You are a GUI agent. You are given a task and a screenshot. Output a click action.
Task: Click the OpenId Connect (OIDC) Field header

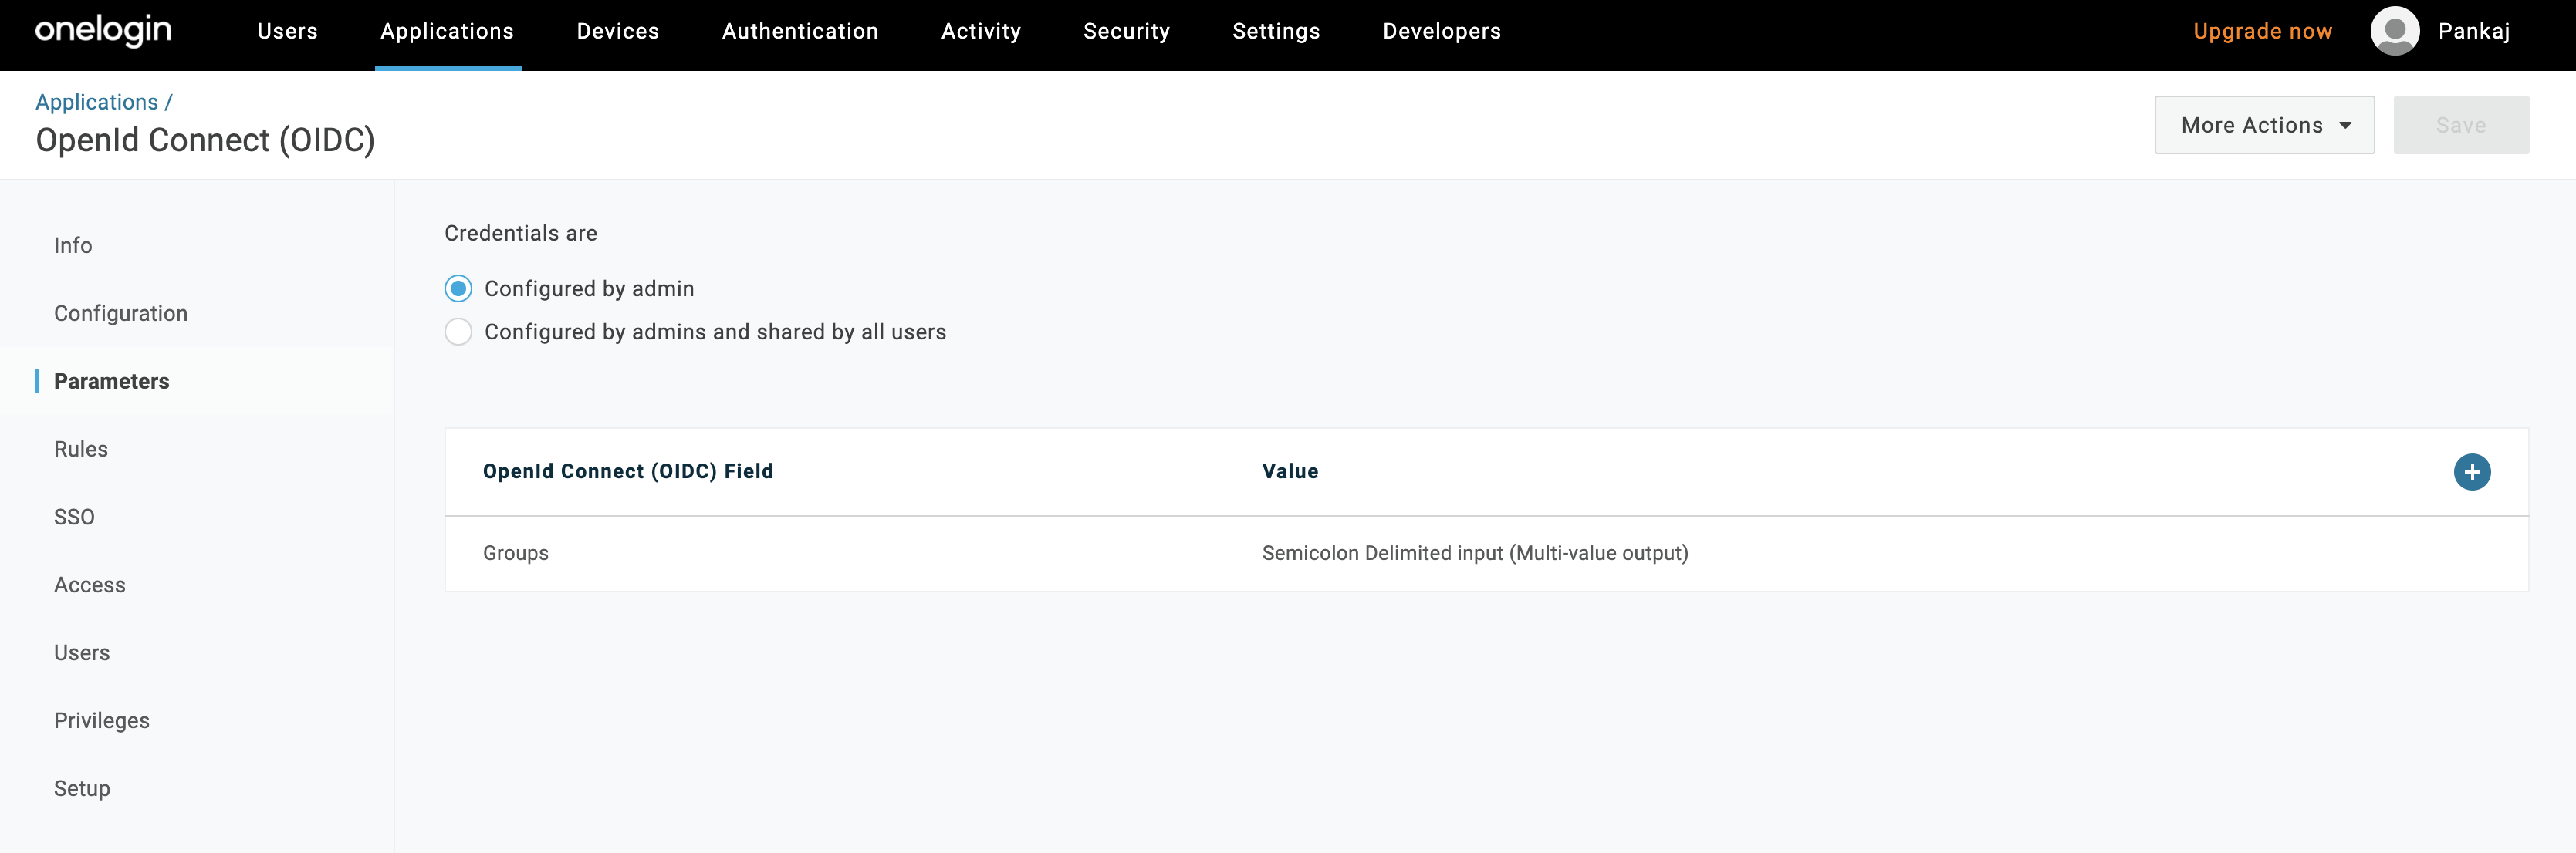(628, 471)
